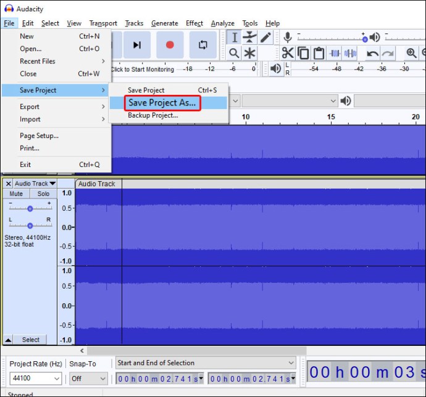Toggle the Loop playback button

(203, 45)
